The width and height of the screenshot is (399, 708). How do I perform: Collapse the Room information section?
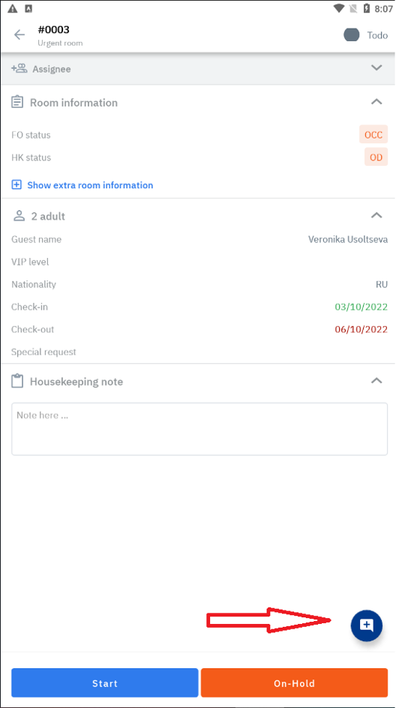(x=376, y=101)
